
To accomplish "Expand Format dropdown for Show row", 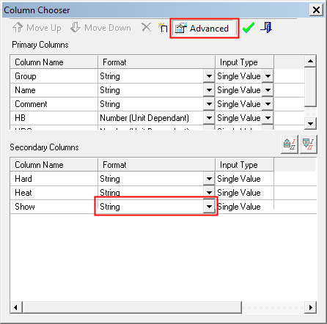I will (209, 207).
